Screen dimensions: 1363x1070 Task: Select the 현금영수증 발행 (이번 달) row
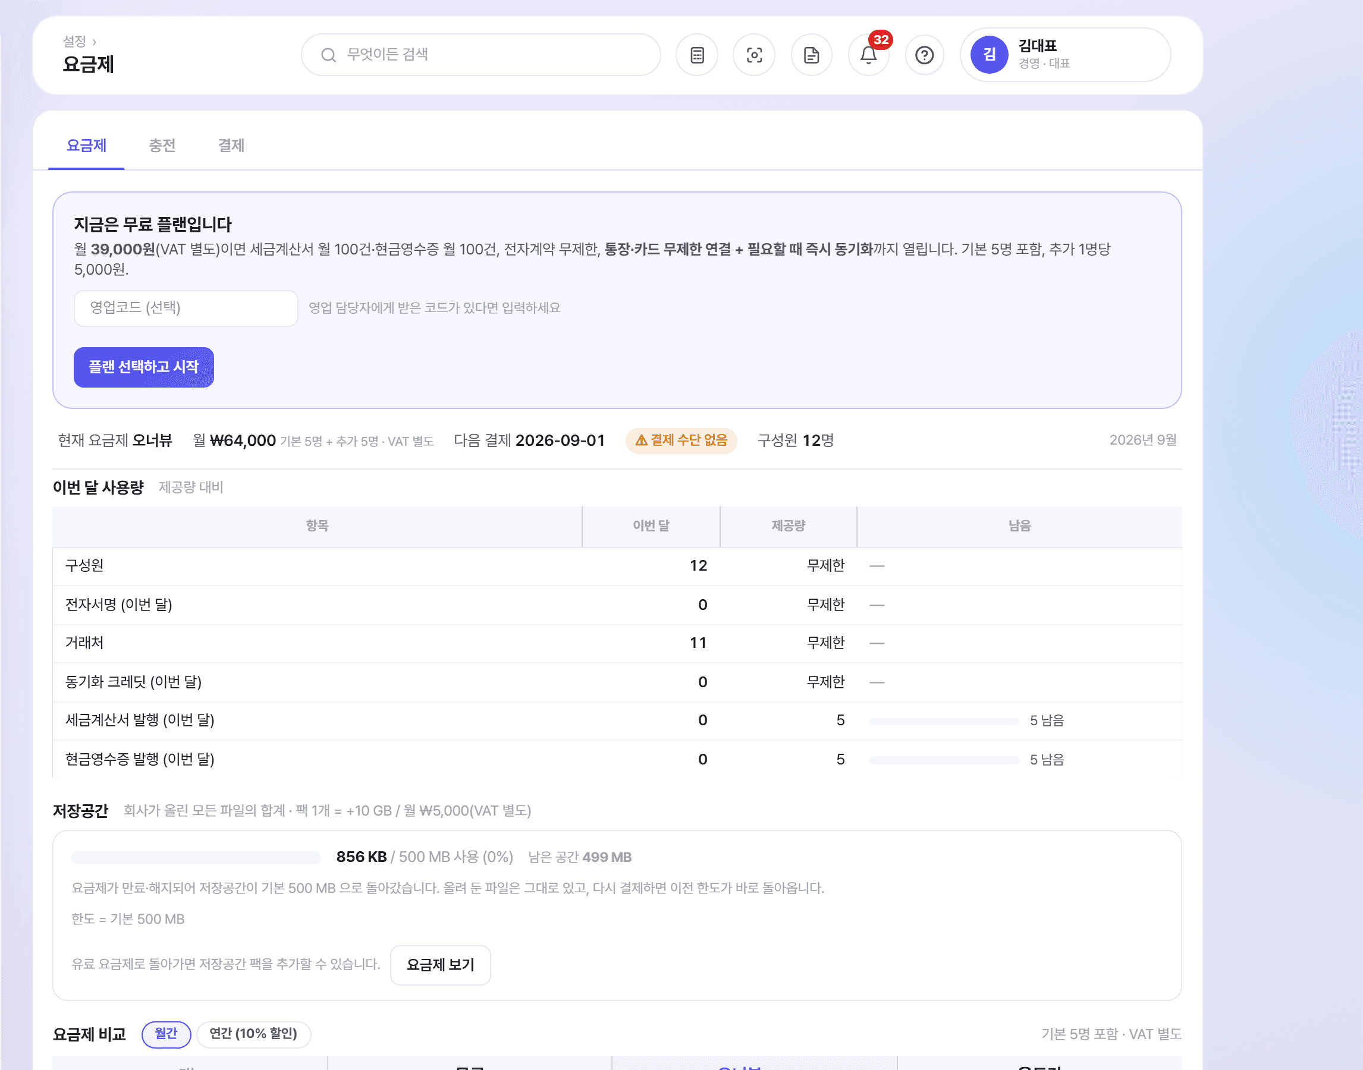617,760
